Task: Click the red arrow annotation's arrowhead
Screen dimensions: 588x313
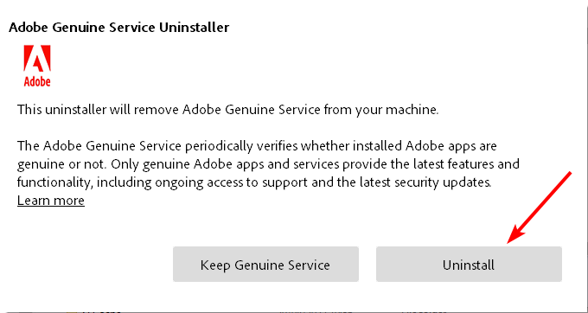Action: (x=515, y=234)
